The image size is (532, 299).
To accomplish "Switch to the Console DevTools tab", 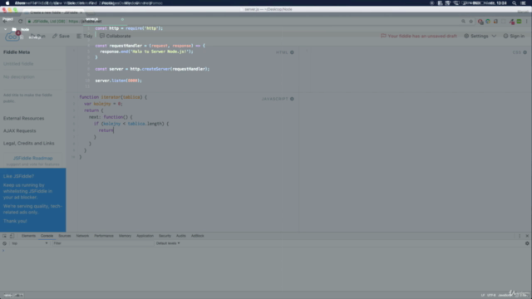I will point(47,236).
